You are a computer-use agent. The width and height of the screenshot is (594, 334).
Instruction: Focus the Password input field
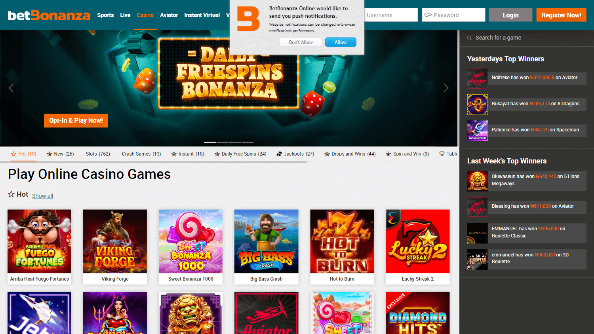453,15
